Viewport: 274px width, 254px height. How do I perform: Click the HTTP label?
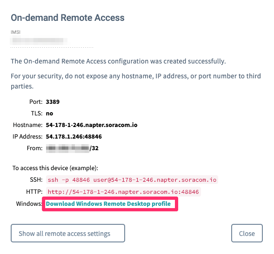point(34,191)
